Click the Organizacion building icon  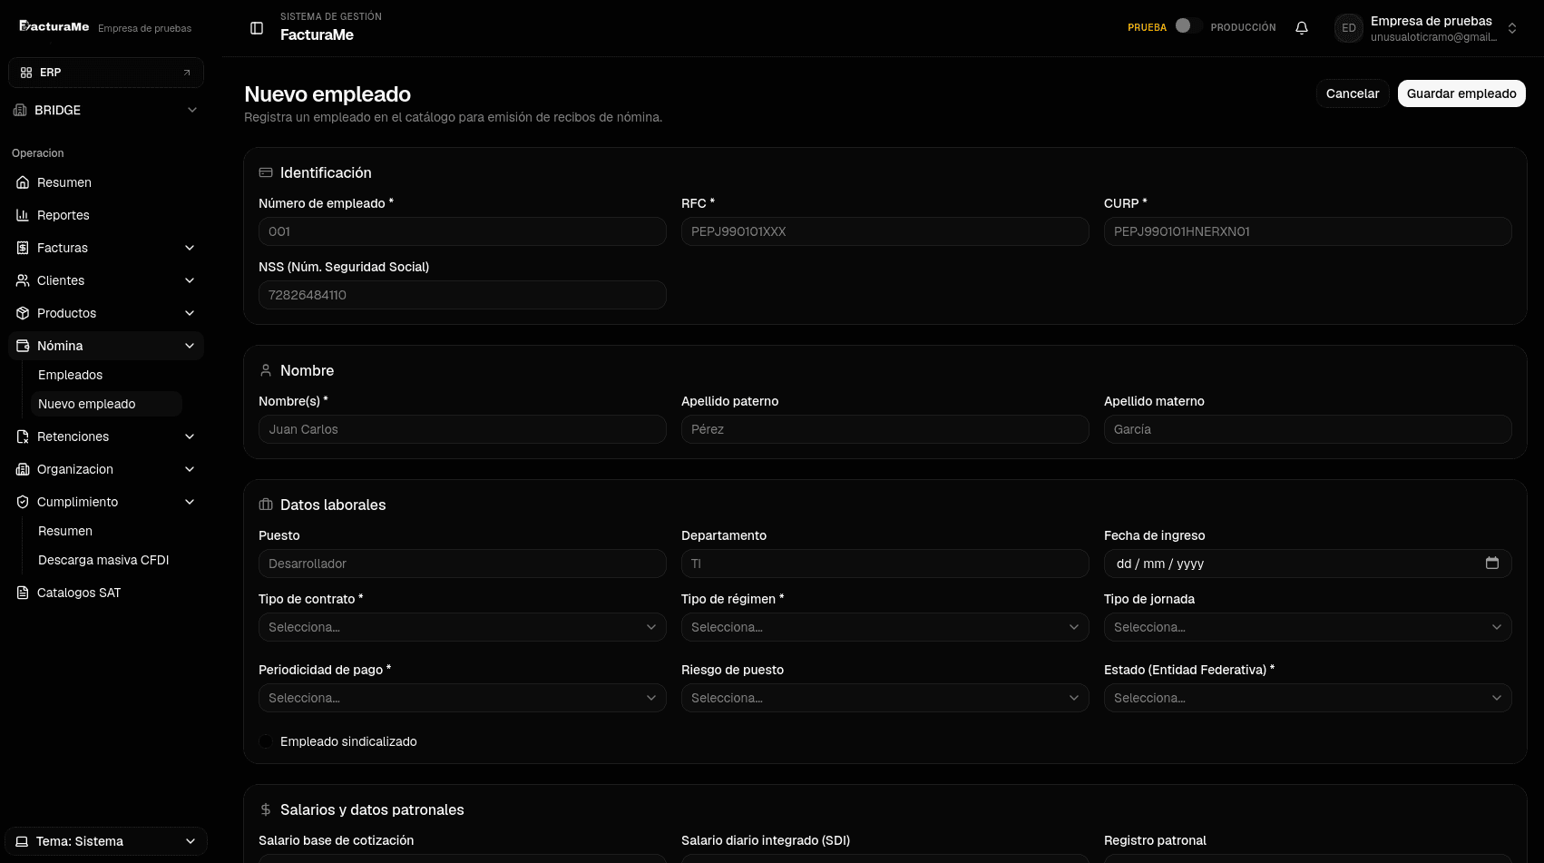pyautogui.click(x=23, y=469)
